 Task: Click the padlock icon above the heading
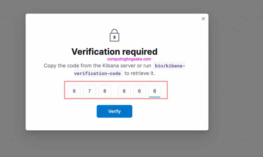pyautogui.click(x=114, y=35)
